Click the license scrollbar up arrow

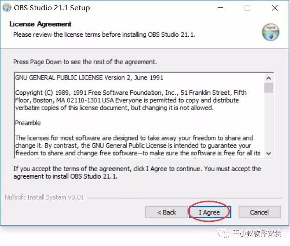[269, 78]
